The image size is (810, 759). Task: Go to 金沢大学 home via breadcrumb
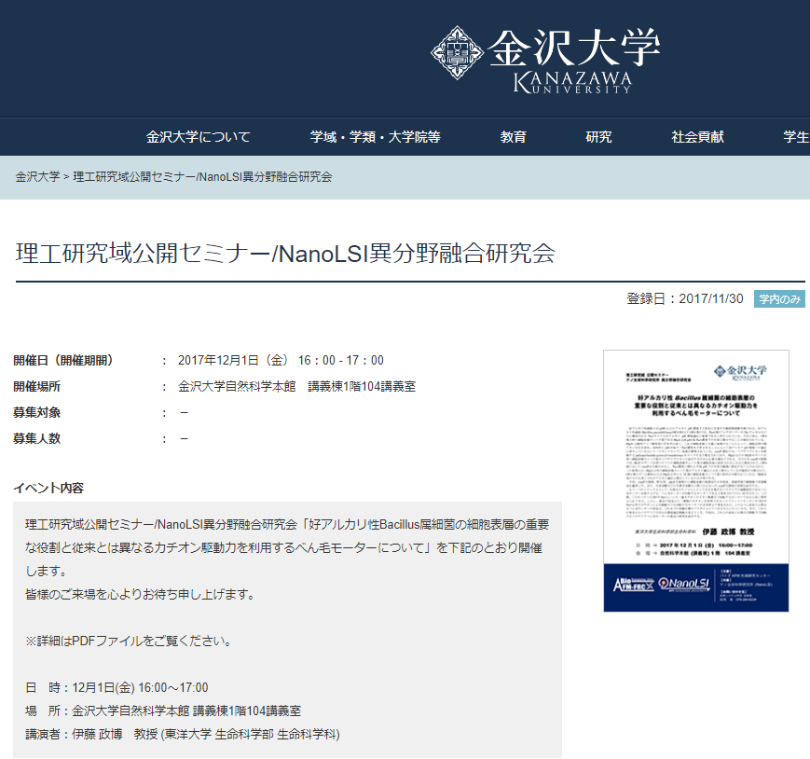tap(37, 176)
